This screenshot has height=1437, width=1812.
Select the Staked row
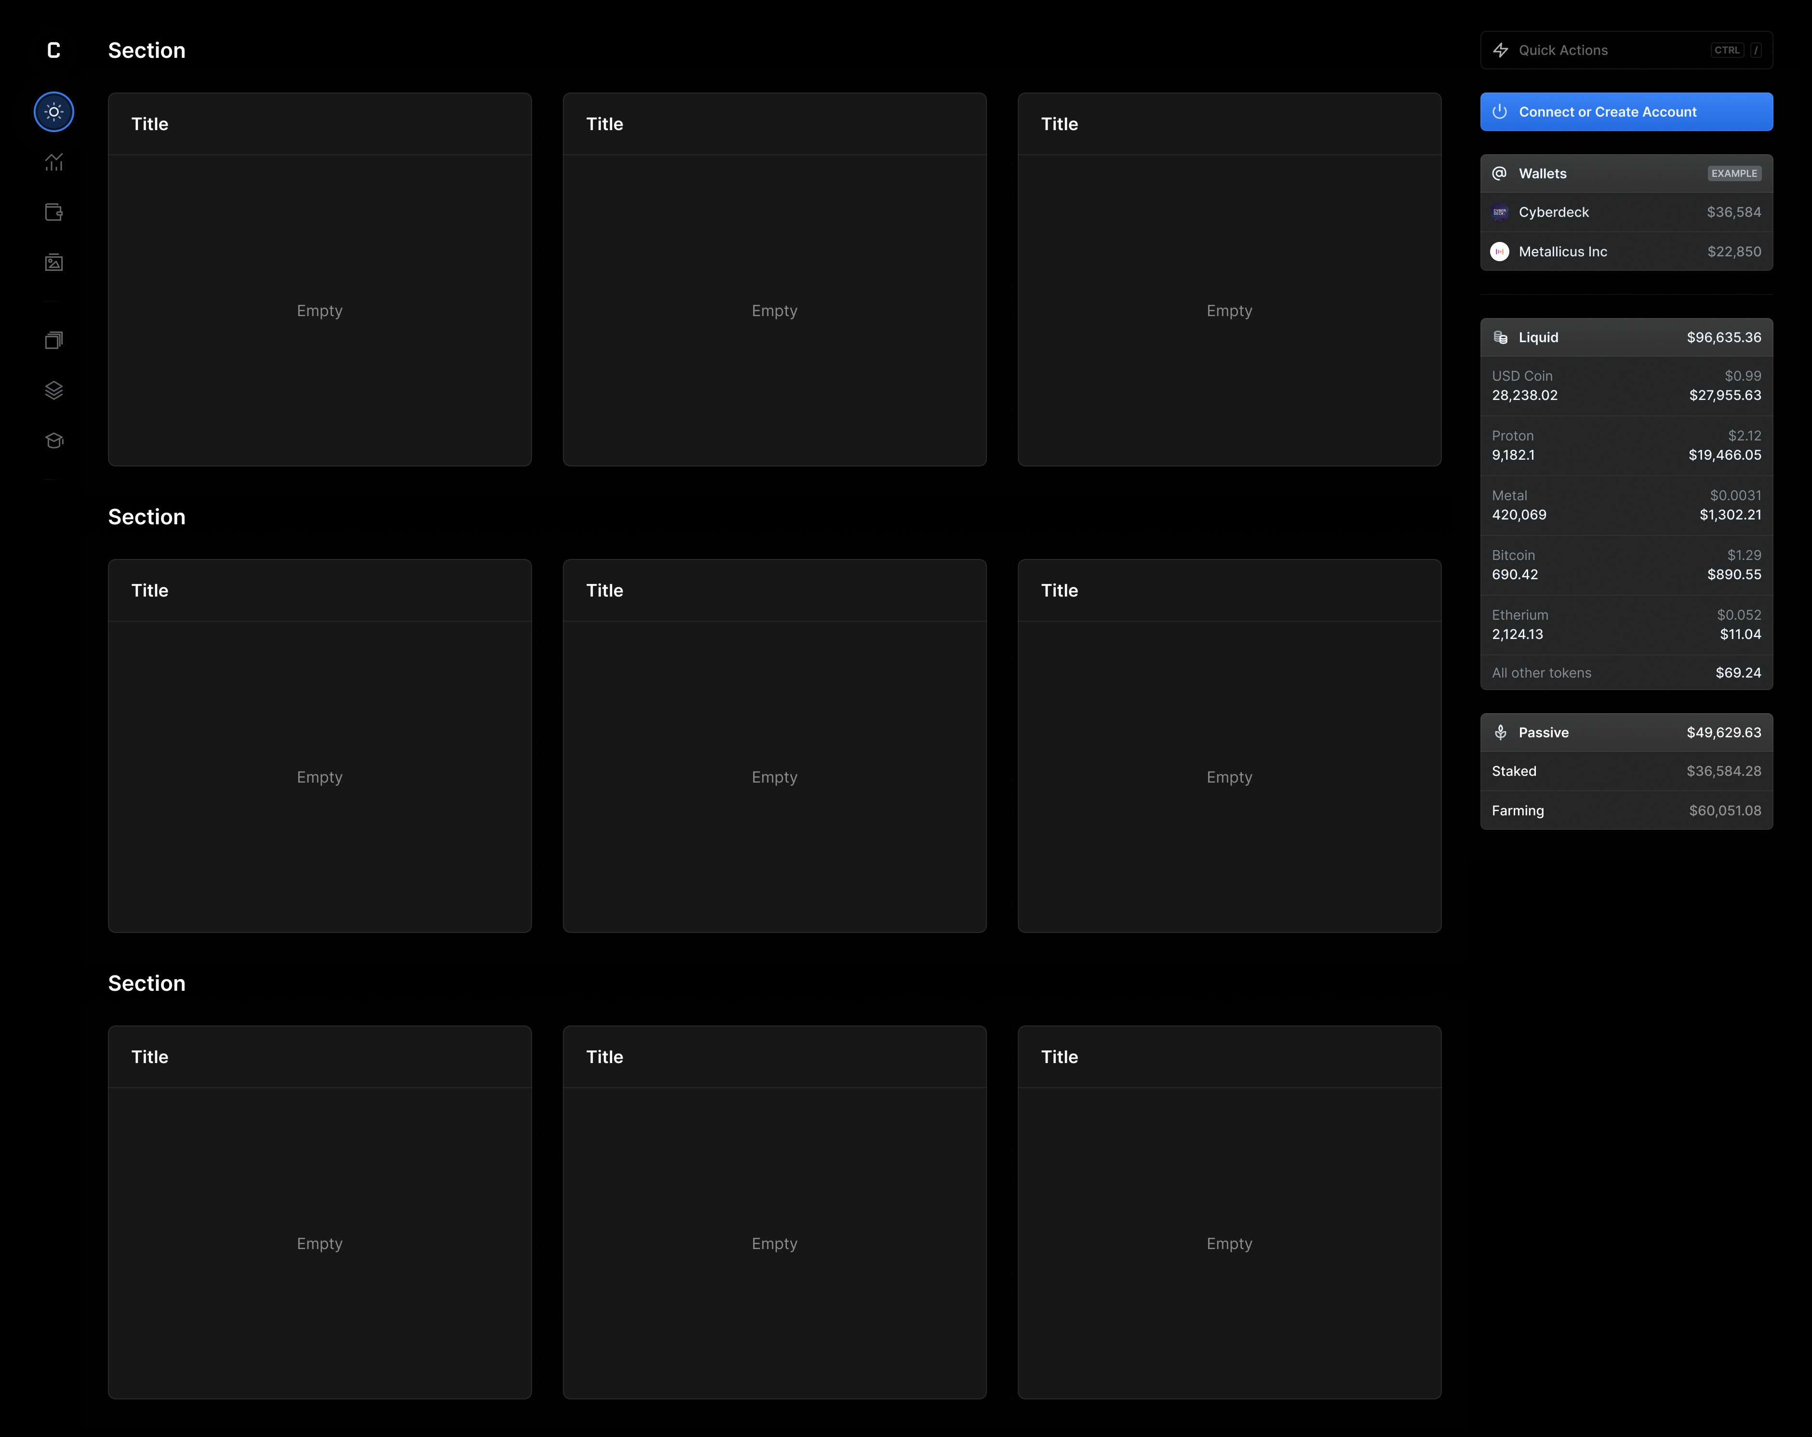pos(1626,772)
